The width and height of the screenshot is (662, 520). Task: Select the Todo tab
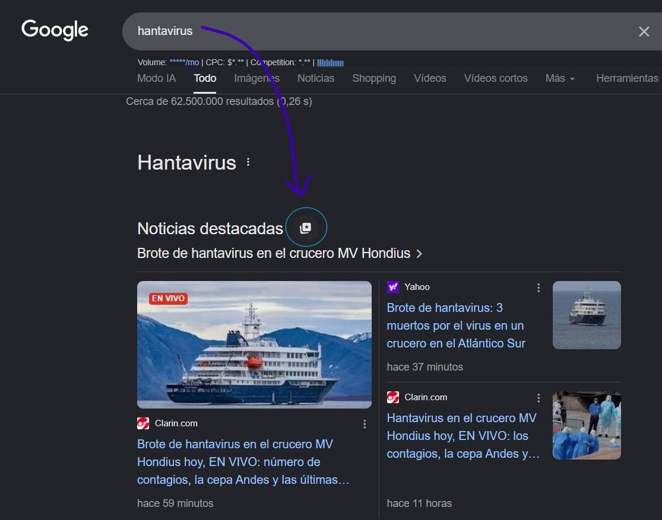205,78
